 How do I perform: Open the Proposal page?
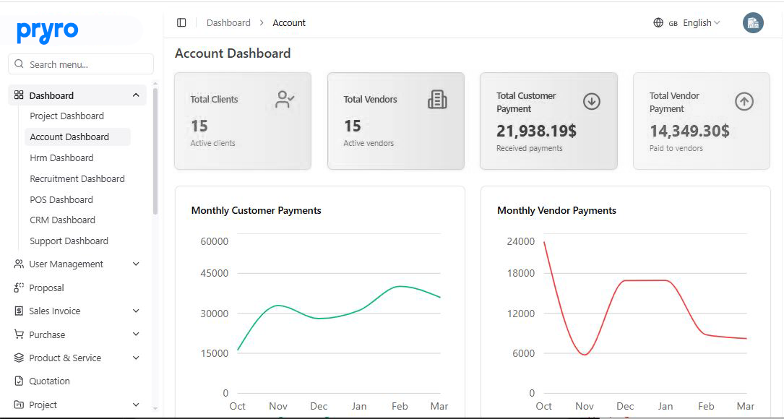(46, 288)
